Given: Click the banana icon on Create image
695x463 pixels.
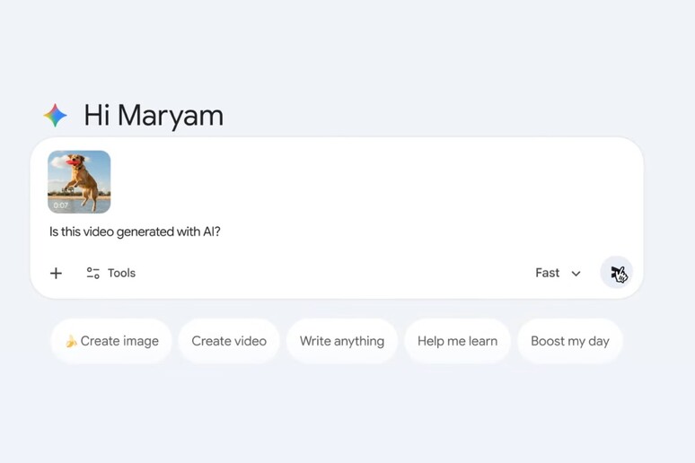Looking at the screenshot, I should (x=71, y=341).
